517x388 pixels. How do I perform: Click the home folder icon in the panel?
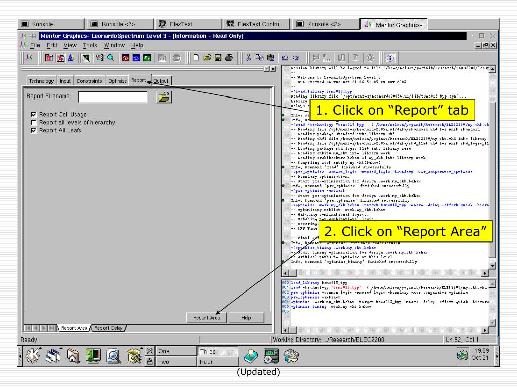pos(73,356)
